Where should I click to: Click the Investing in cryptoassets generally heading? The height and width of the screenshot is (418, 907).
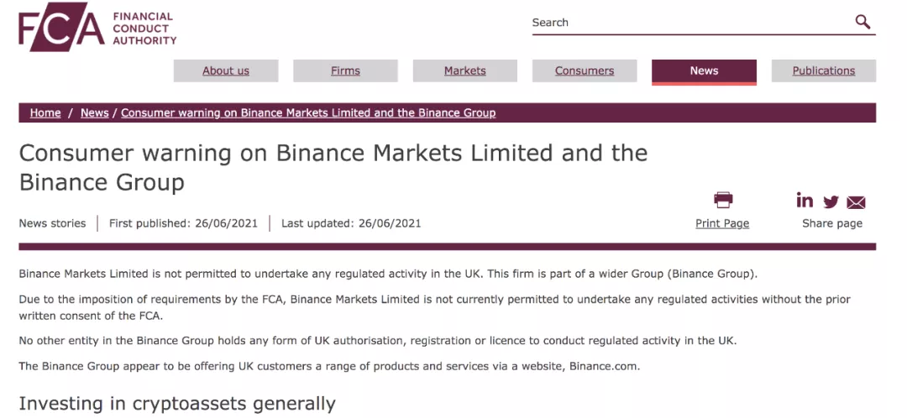pos(177,404)
